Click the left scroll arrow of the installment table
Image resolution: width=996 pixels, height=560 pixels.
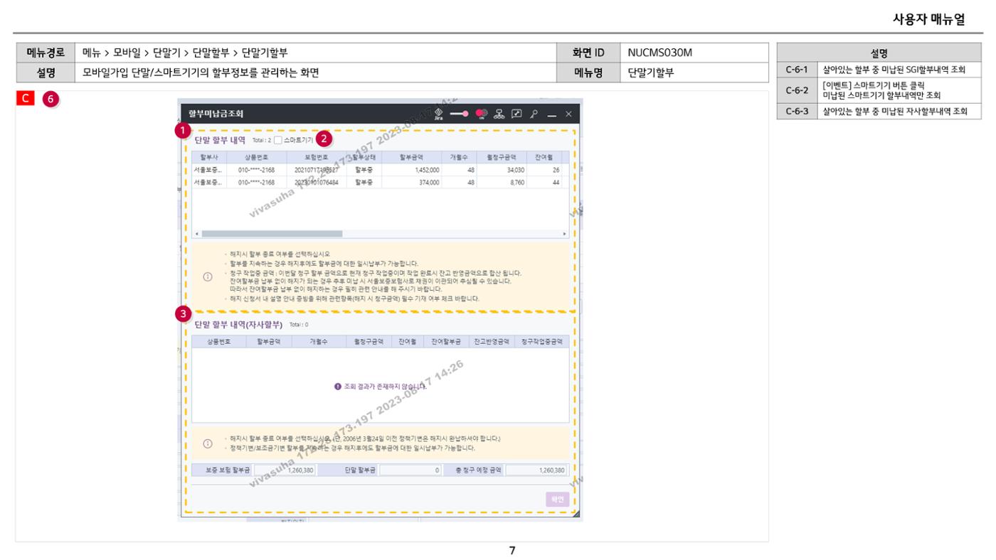pyautogui.click(x=197, y=233)
